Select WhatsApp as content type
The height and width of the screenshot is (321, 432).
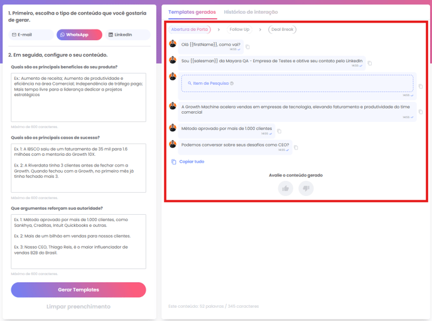[79, 35]
